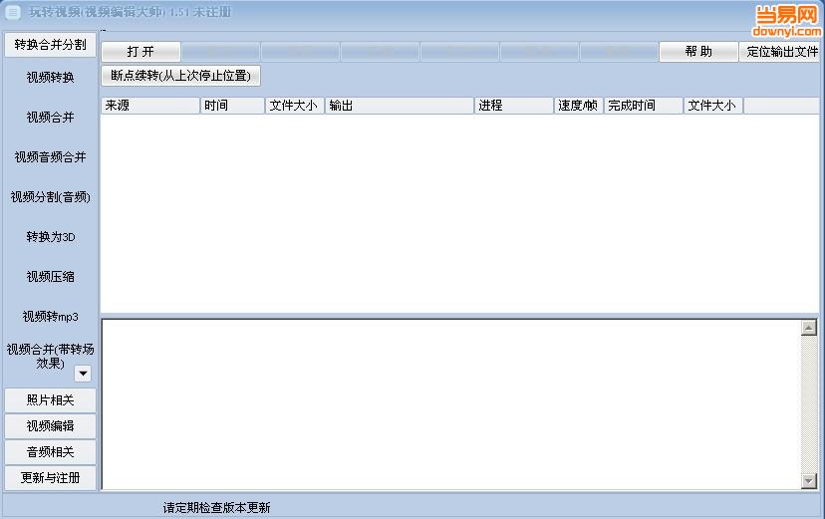Click the 完成时间 column header
Viewport: 825px width, 519px height.
point(644,106)
